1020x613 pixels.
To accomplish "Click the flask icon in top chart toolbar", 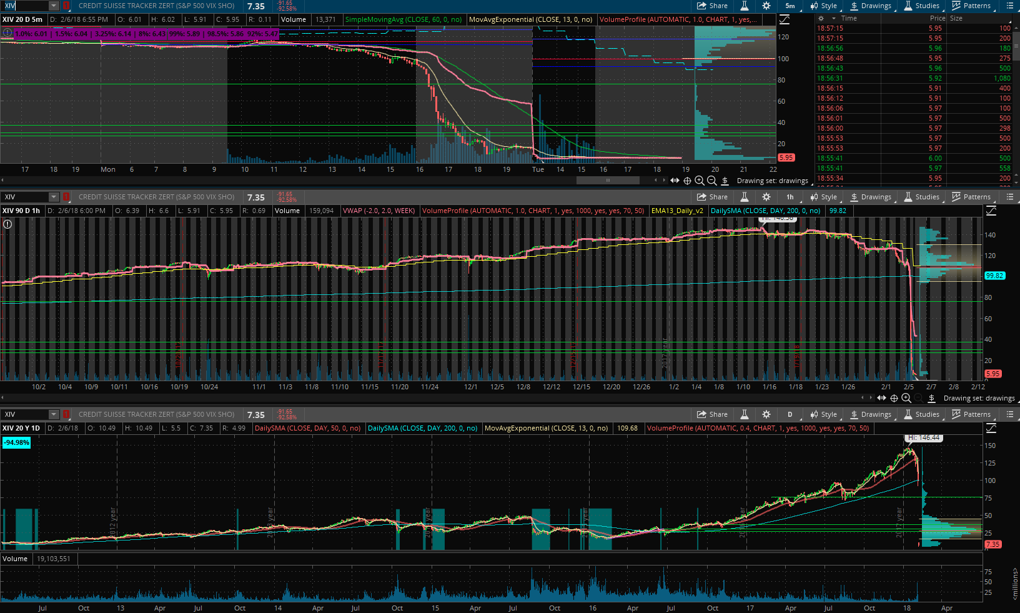I will point(744,6).
